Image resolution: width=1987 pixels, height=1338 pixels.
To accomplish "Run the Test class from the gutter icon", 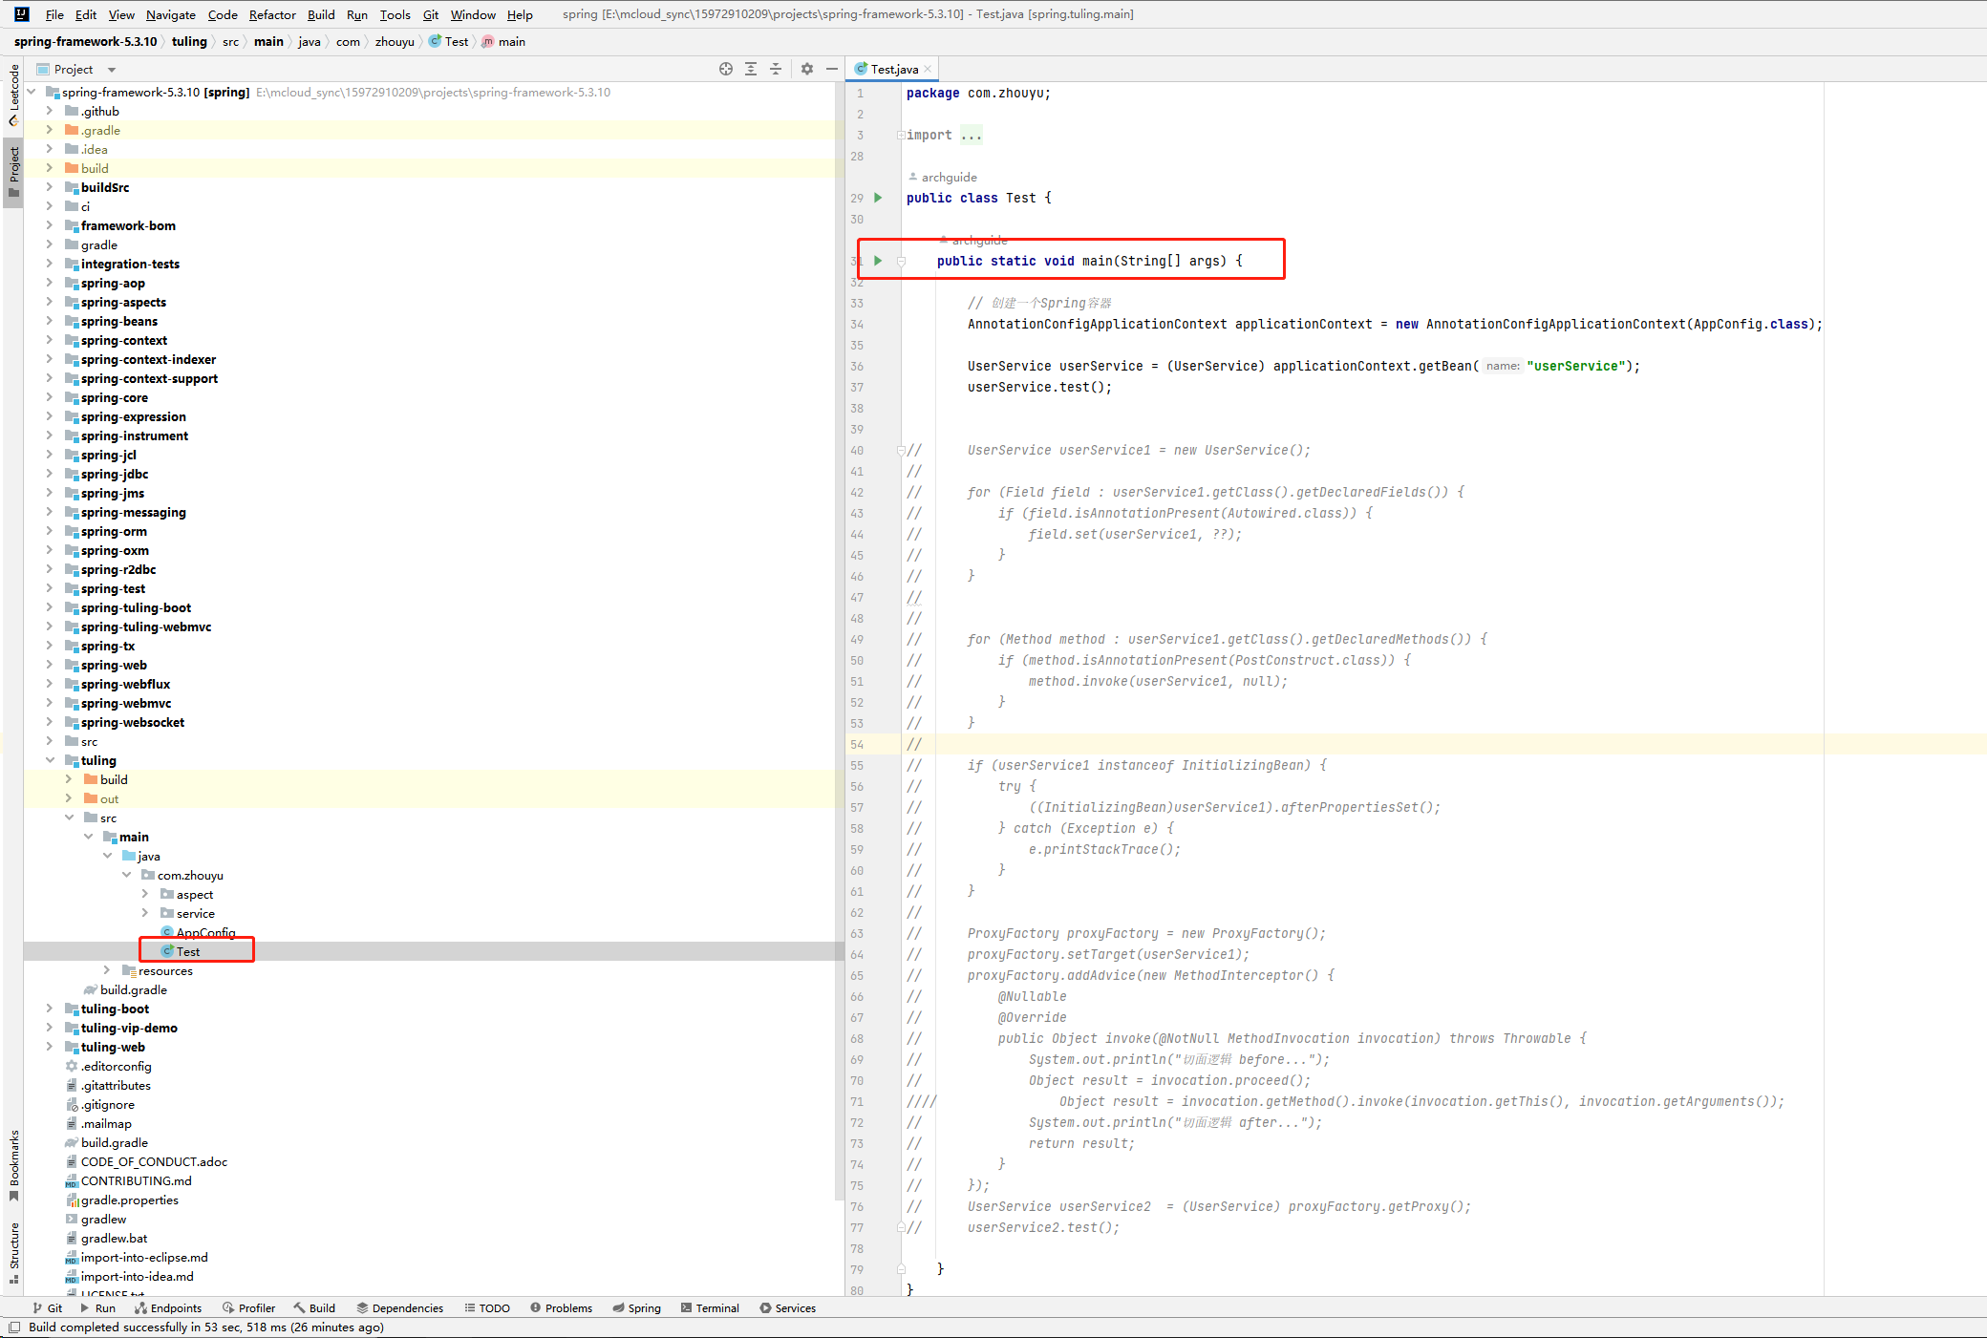I will [878, 198].
